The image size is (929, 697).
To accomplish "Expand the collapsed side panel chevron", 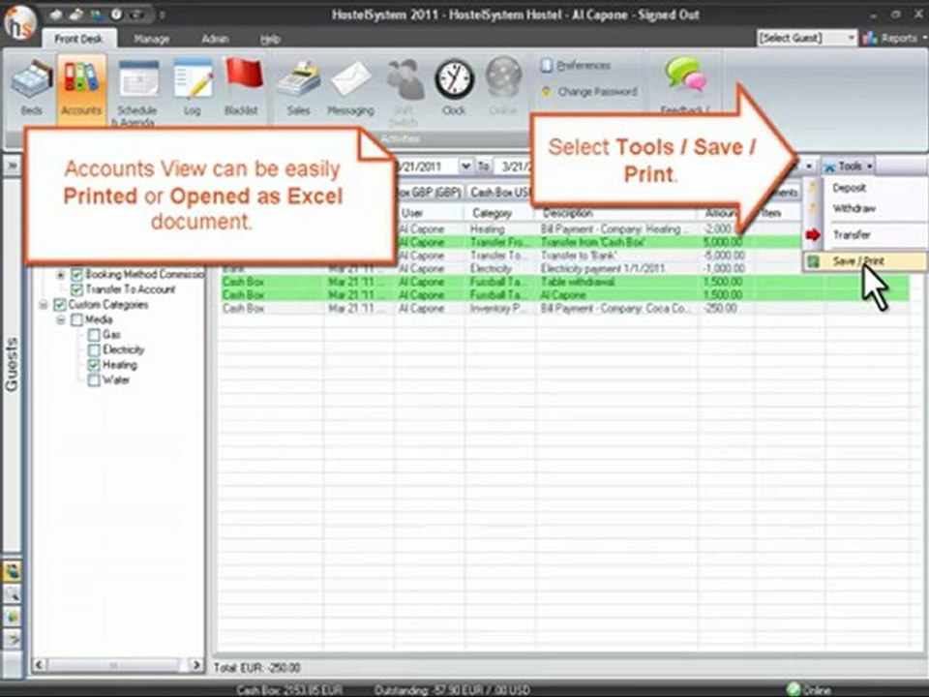I will tap(12, 167).
